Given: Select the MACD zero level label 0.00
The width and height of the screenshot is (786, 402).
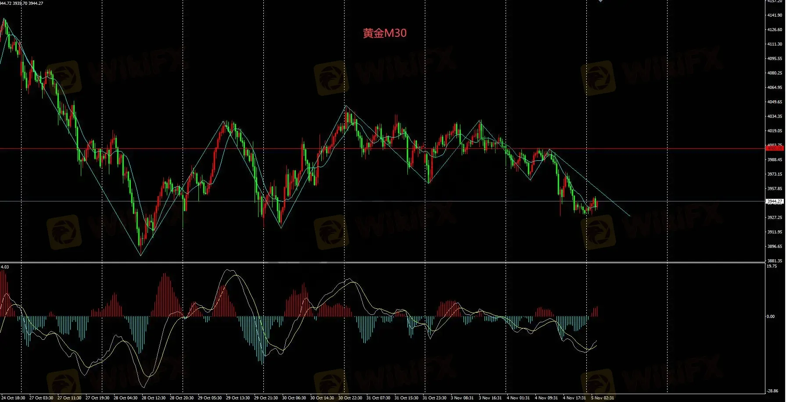Looking at the screenshot, I should coord(771,317).
